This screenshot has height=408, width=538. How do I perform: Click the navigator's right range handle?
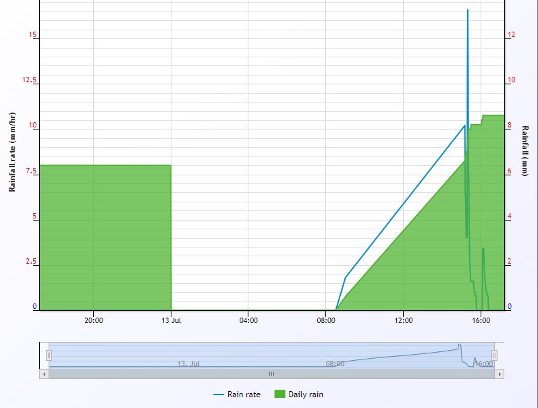tap(494, 355)
